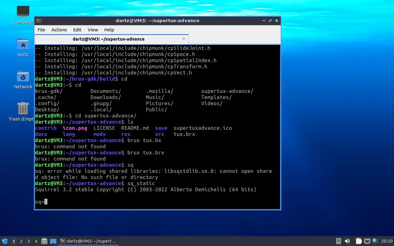This screenshot has width=394, height=246.
Task: Open the LXQt application menu in the panel
Action: 5,241
